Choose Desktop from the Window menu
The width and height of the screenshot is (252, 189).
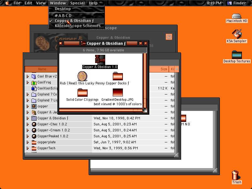tap(77, 9)
